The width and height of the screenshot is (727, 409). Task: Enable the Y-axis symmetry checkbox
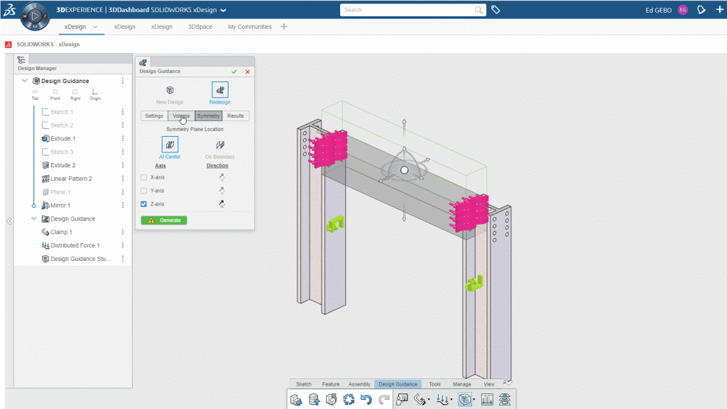[x=144, y=191]
